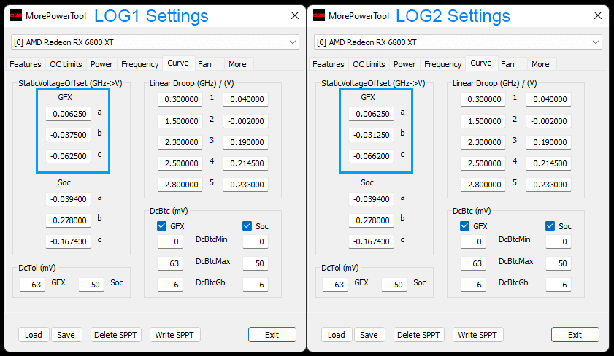Click Soc c field -0.167430 in LOG2

point(372,241)
